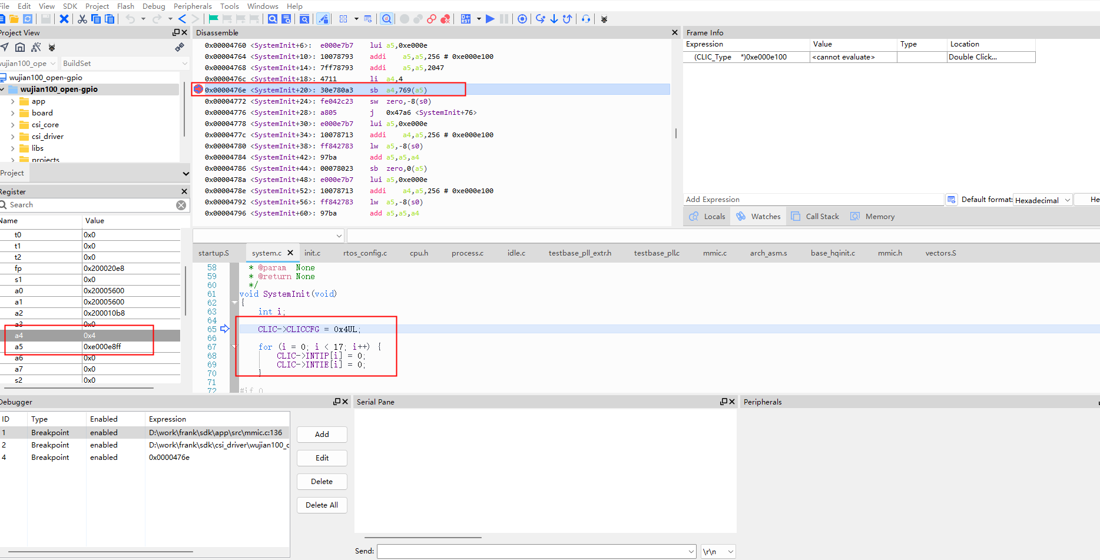Open the Watches tab
This screenshot has width=1100, height=560.
coord(758,217)
